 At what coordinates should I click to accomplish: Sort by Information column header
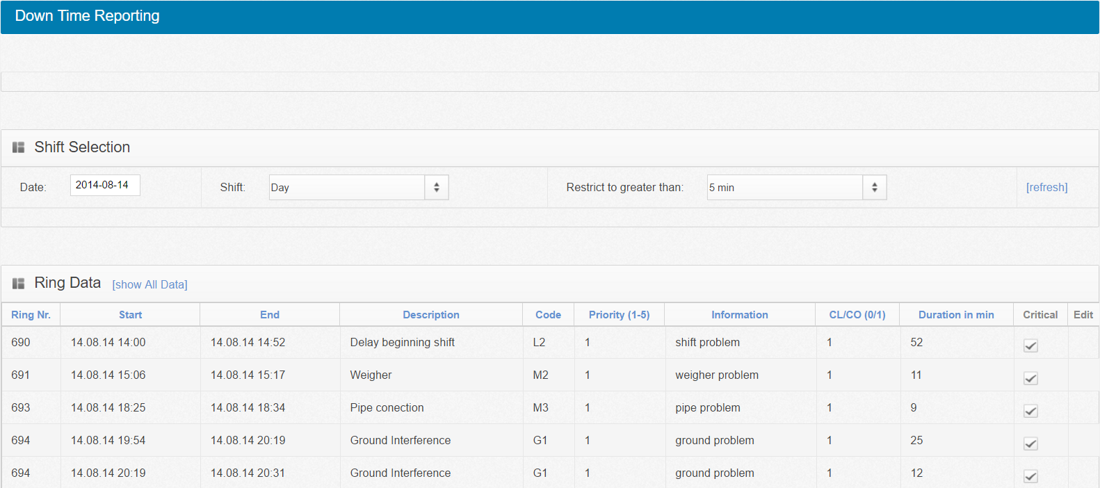[x=740, y=315]
